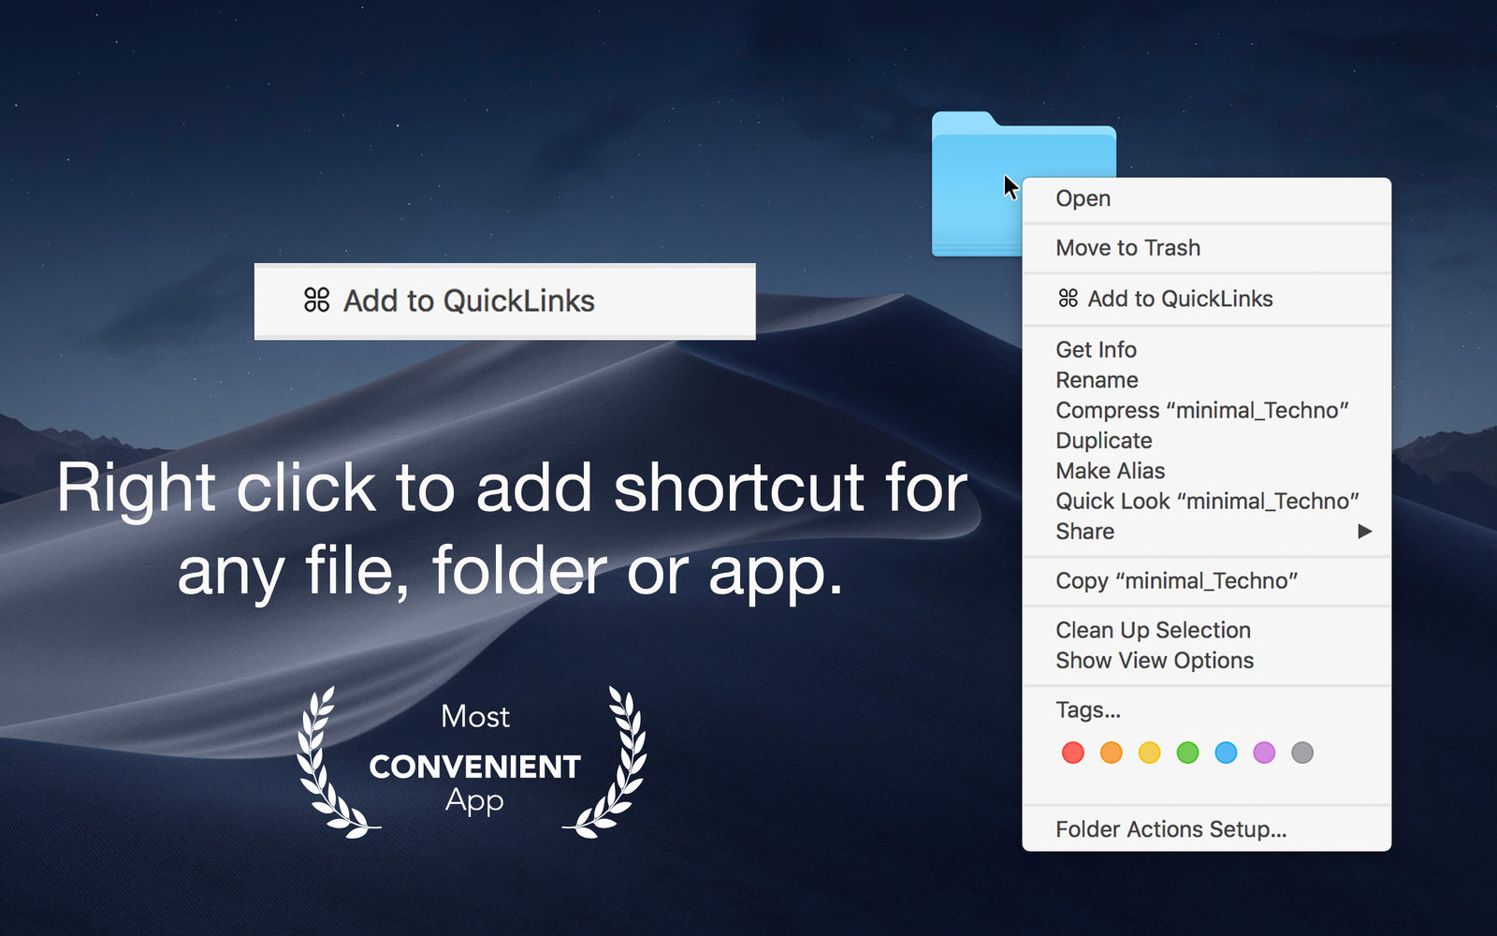Apply the purple tag color

1264,753
